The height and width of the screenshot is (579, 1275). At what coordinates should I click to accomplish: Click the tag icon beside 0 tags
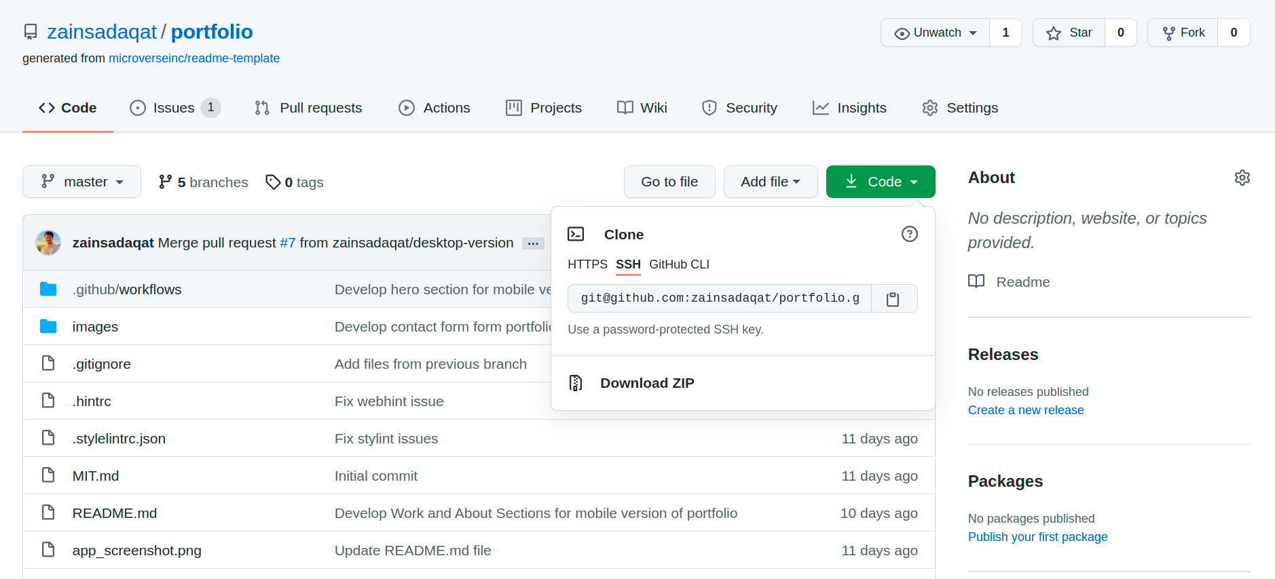click(x=273, y=182)
